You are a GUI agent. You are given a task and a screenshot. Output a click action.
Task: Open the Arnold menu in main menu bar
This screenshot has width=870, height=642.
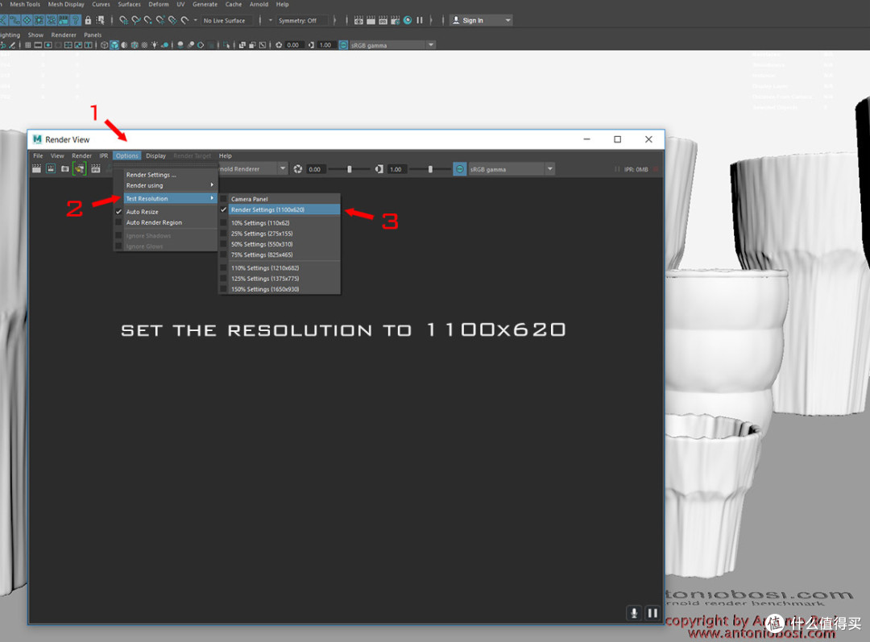pyautogui.click(x=259, y=5)
